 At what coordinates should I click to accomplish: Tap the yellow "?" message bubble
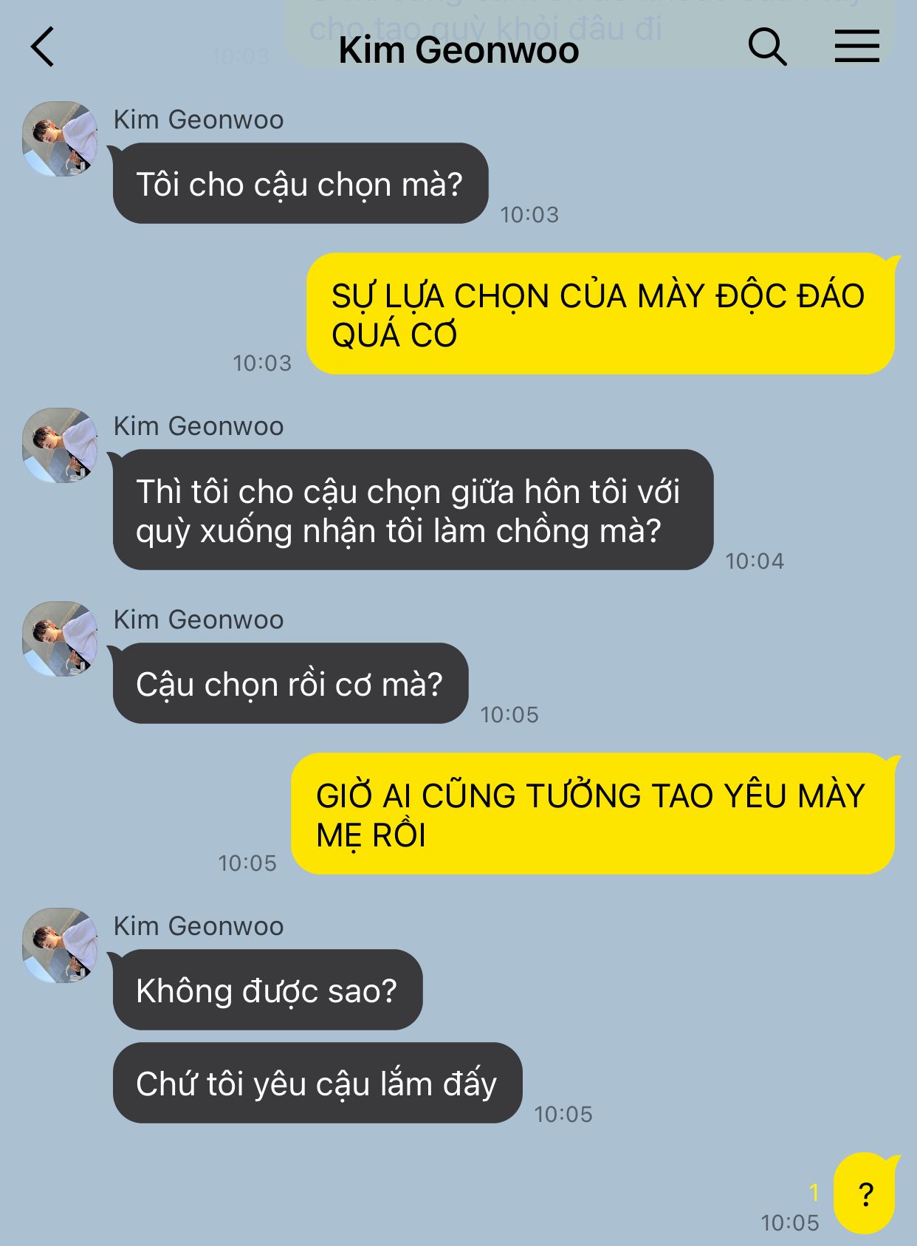coord(865,1193)
